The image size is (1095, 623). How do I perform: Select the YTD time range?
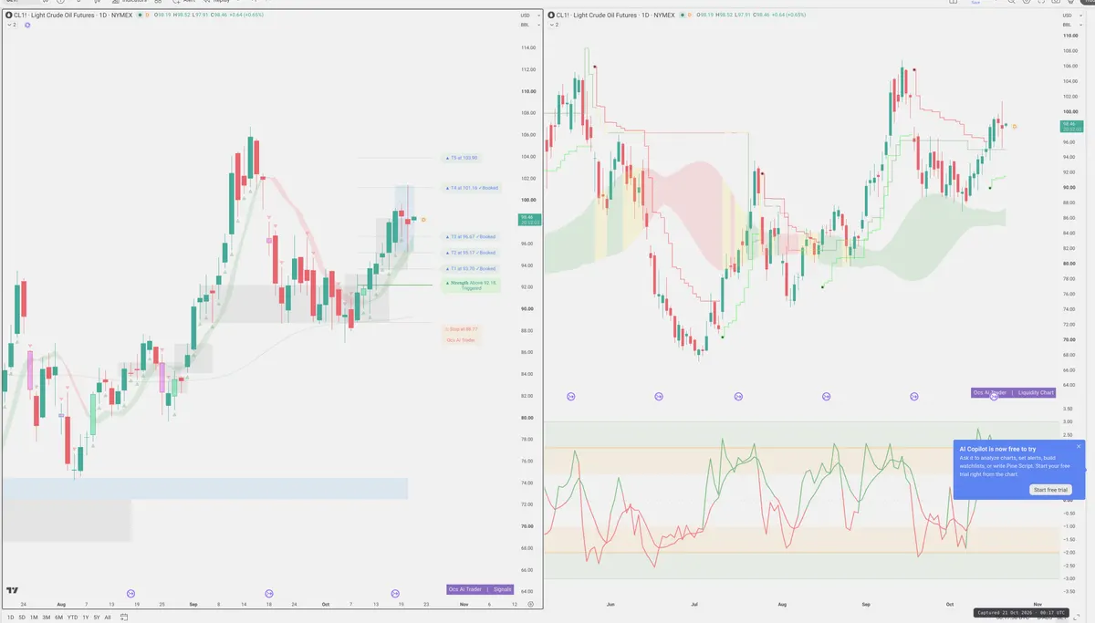click(72, 618)
